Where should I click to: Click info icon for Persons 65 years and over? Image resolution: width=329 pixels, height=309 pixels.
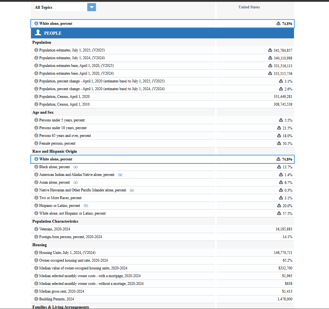coord(36,136)
